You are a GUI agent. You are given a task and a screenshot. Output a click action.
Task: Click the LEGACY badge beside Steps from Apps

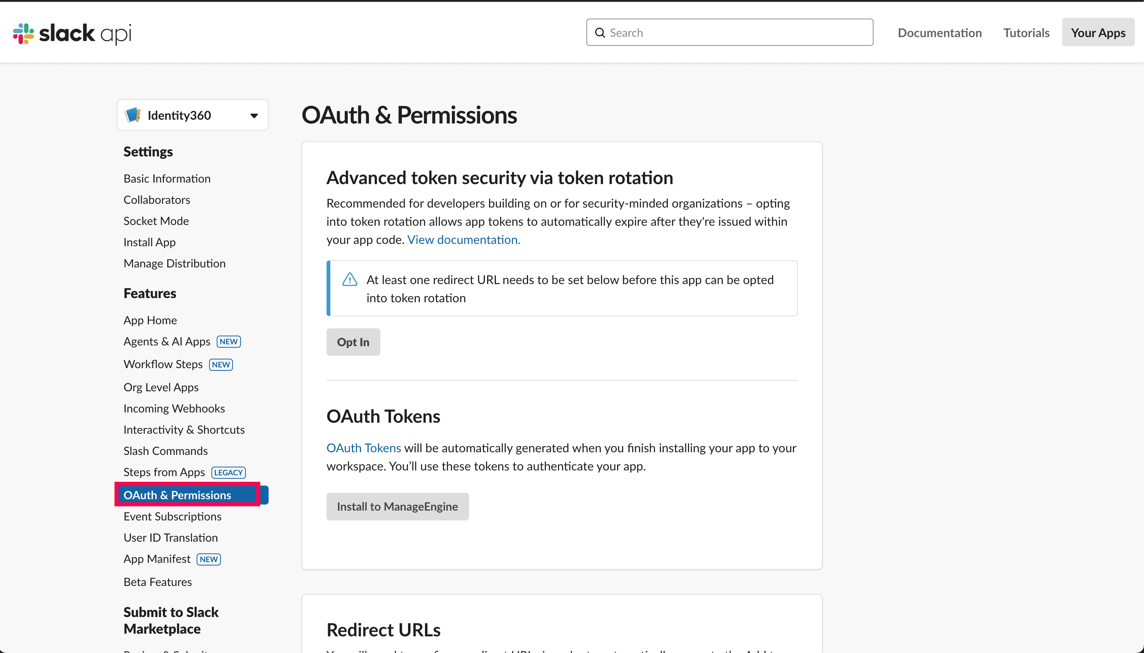(x=228, y=472)
